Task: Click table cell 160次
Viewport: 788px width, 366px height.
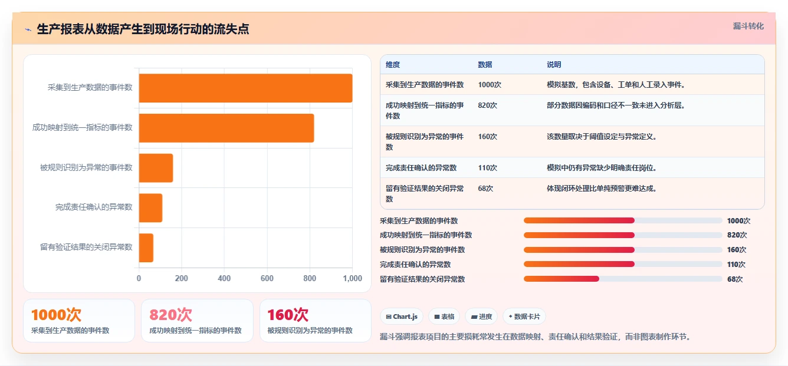Action: [487, 137]
